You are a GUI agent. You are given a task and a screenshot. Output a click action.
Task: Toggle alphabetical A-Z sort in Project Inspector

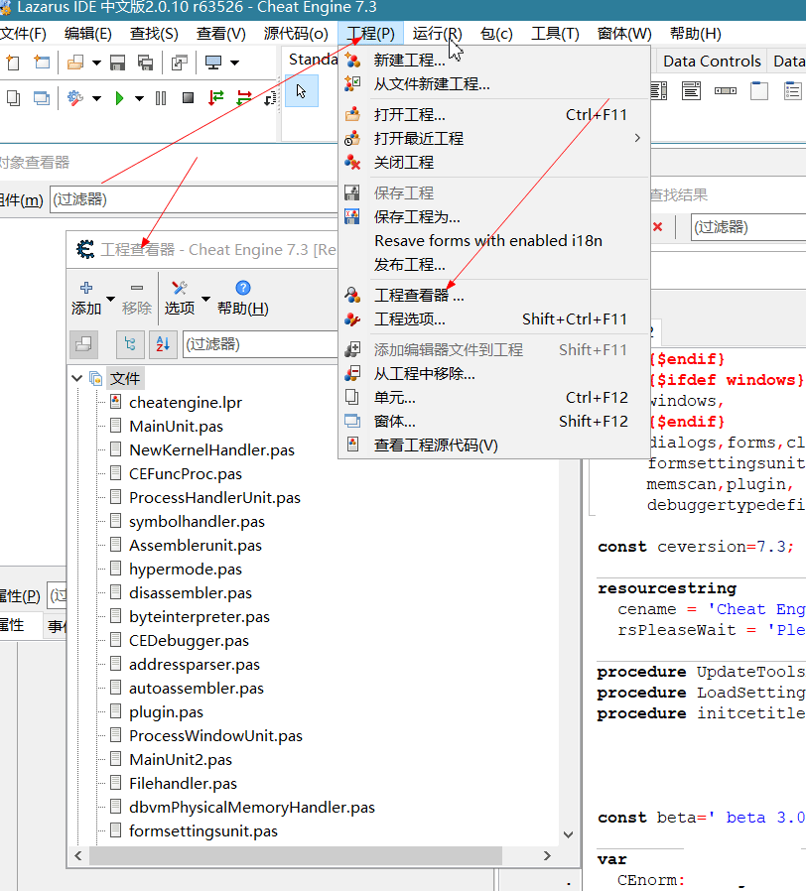click(x=163, y=344)
